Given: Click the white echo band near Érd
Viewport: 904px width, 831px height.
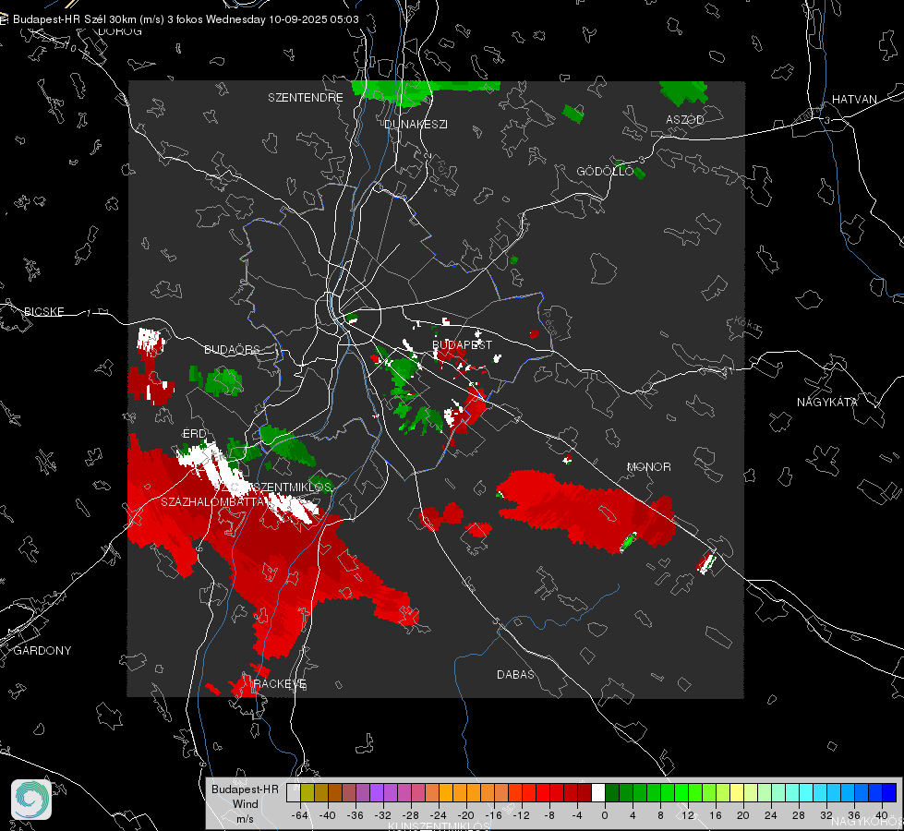Looking at the screenshot, I should click(x=247, y=482).
